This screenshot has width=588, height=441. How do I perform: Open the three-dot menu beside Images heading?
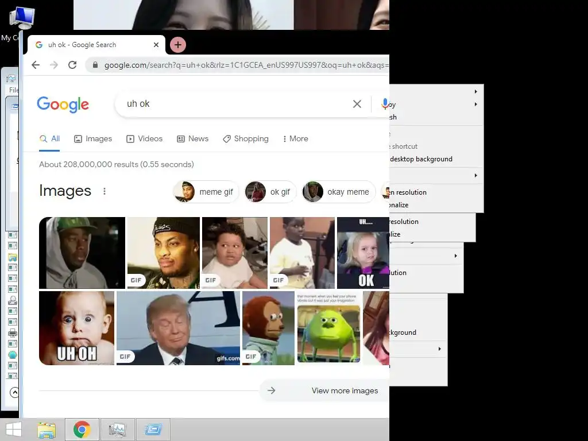pos(105,191)
